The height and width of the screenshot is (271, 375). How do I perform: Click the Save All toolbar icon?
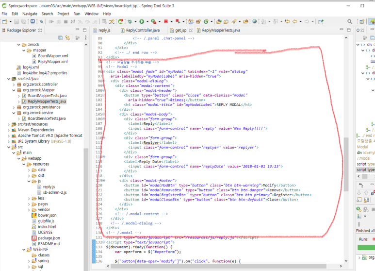tap(24, 21)
